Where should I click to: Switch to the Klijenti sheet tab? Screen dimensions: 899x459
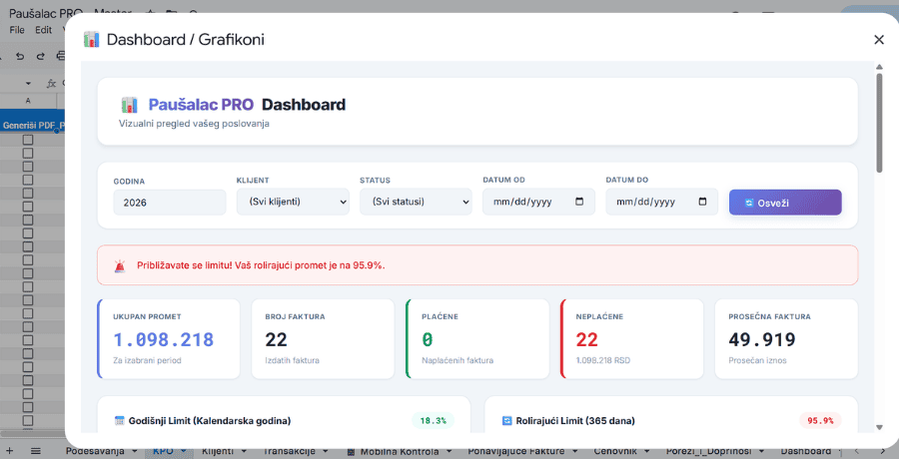[x=218, y=452]
